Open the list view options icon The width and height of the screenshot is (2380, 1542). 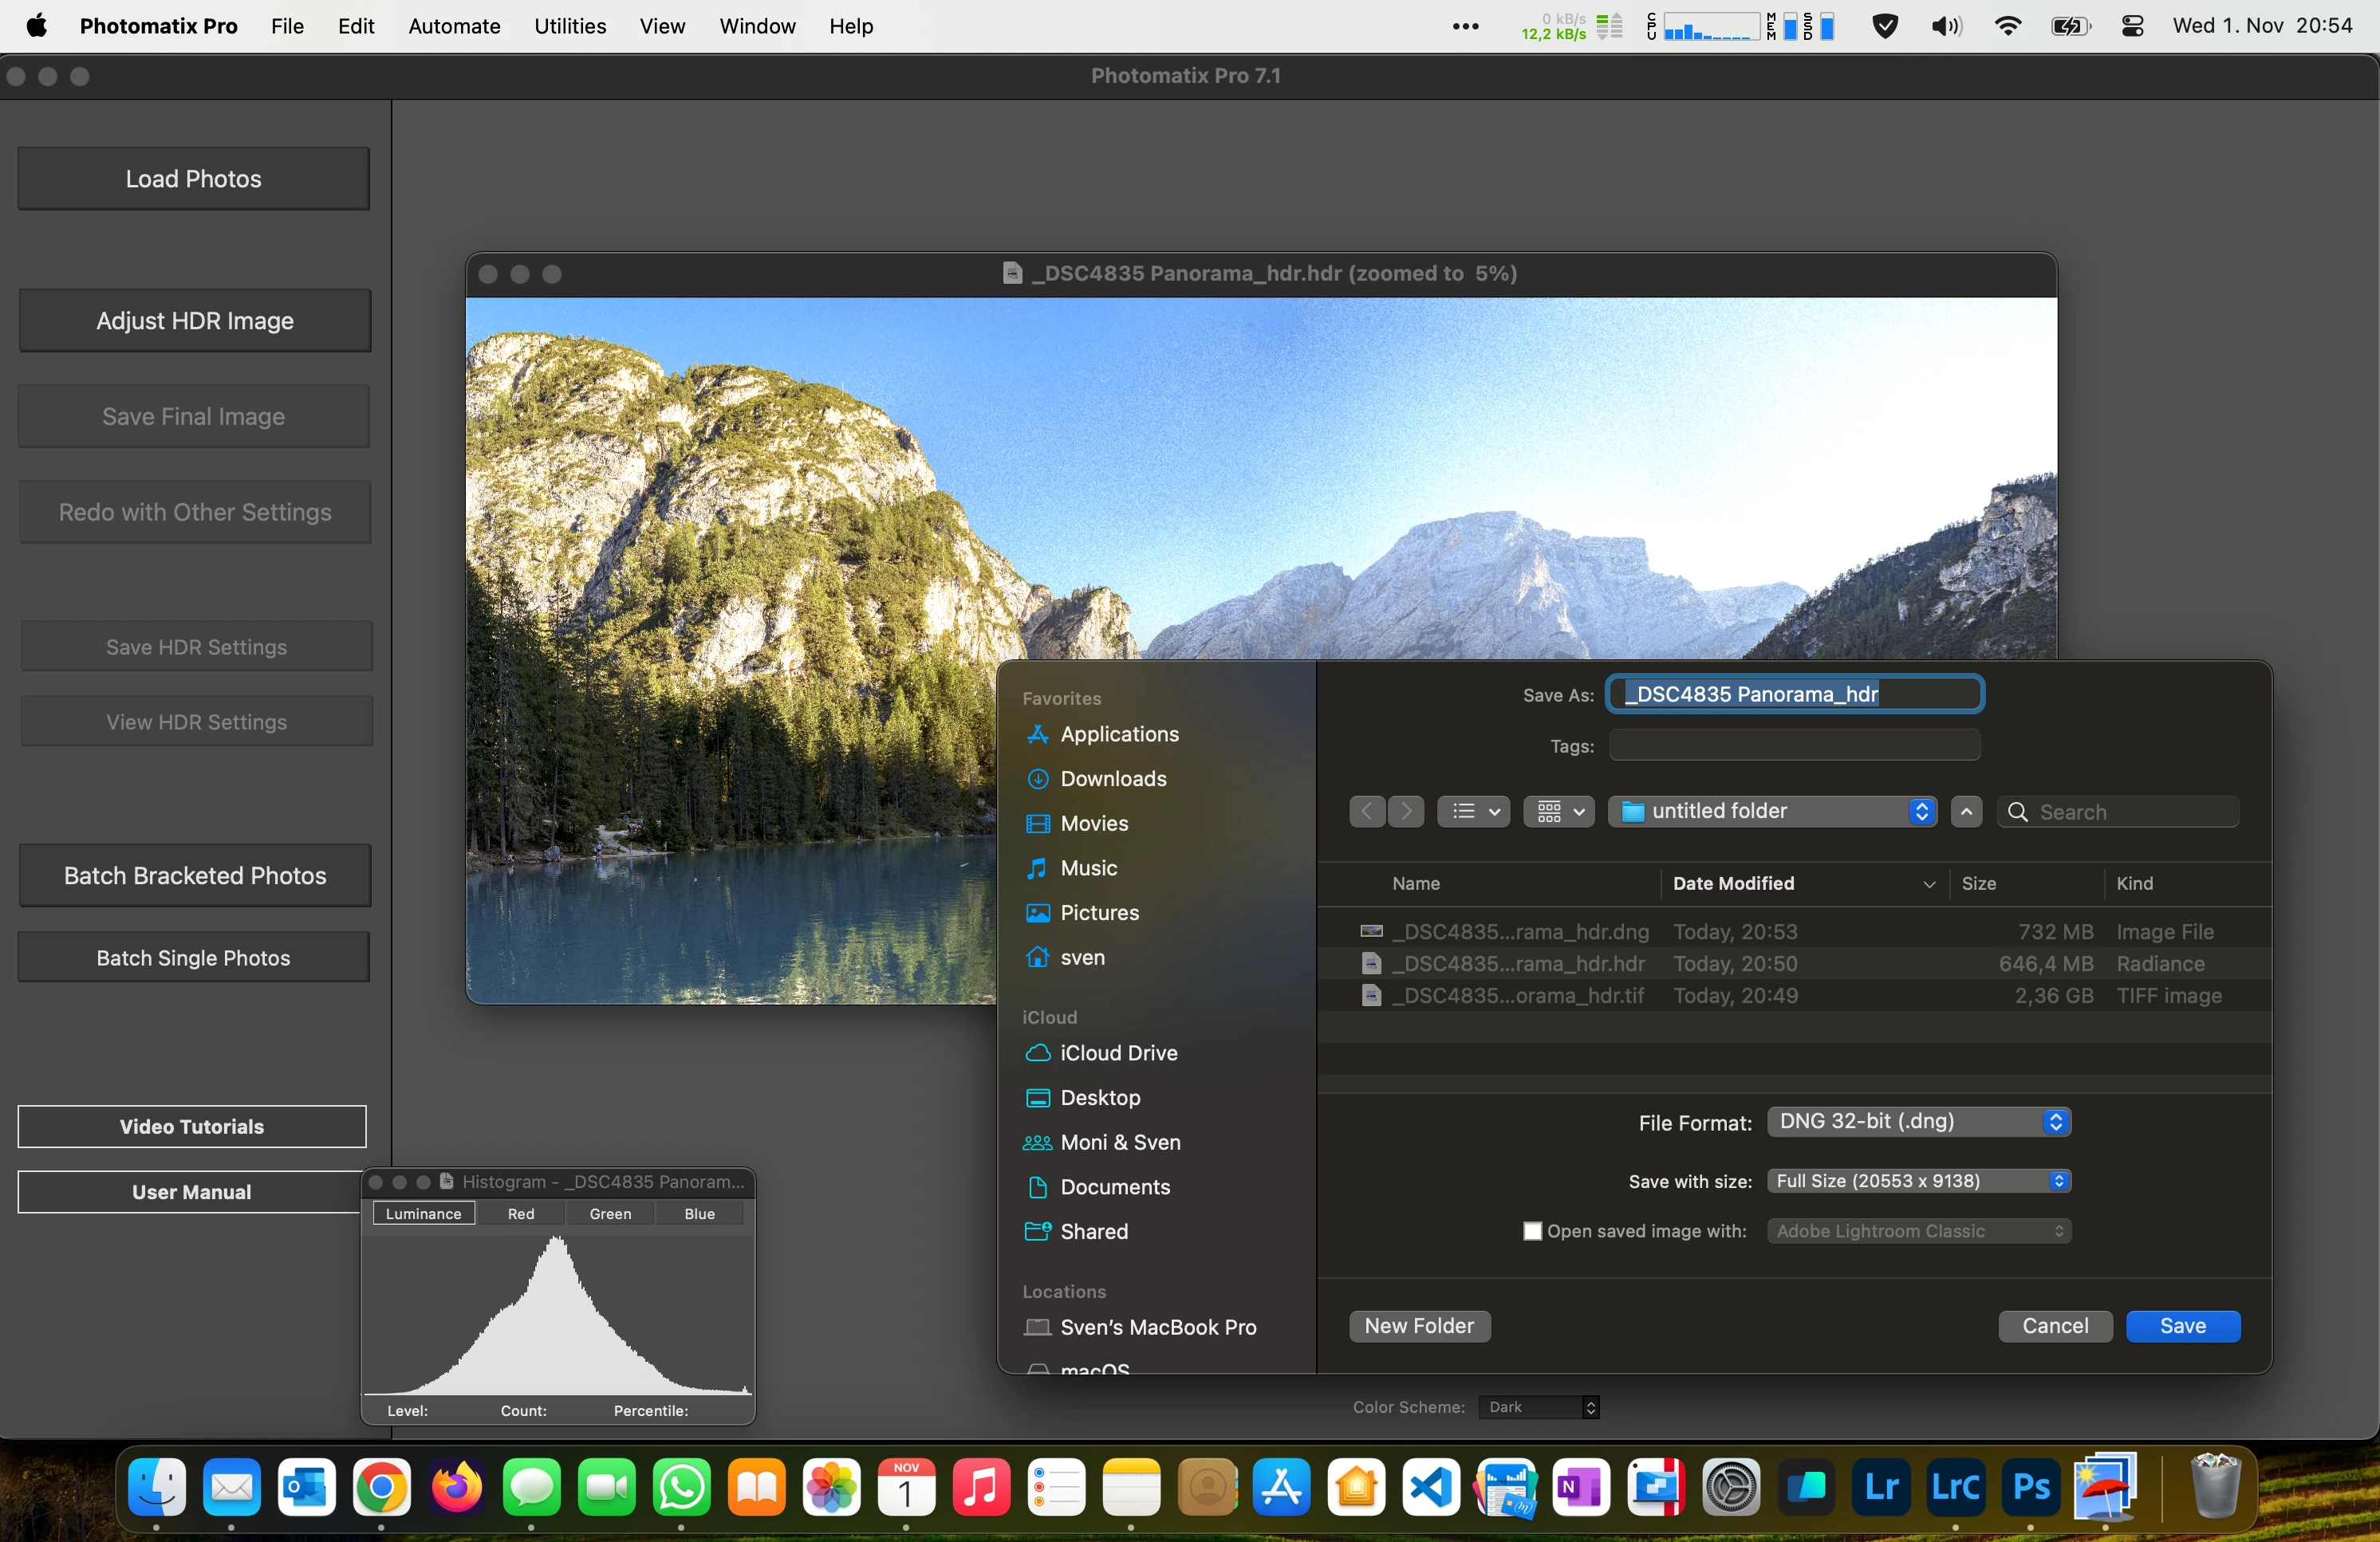[1473, 812]
